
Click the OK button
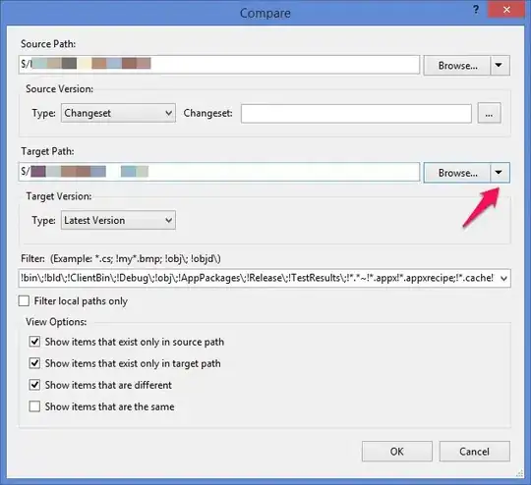tap(397, 452)
